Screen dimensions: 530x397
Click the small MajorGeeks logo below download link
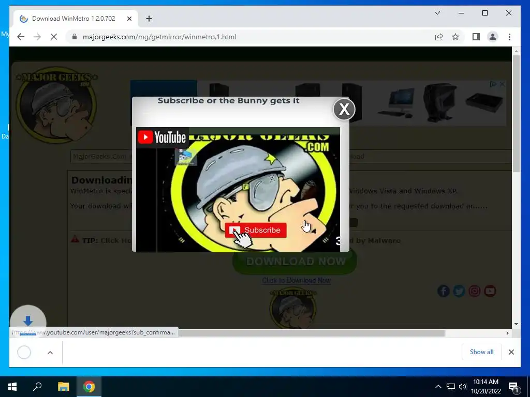[293, 308]
